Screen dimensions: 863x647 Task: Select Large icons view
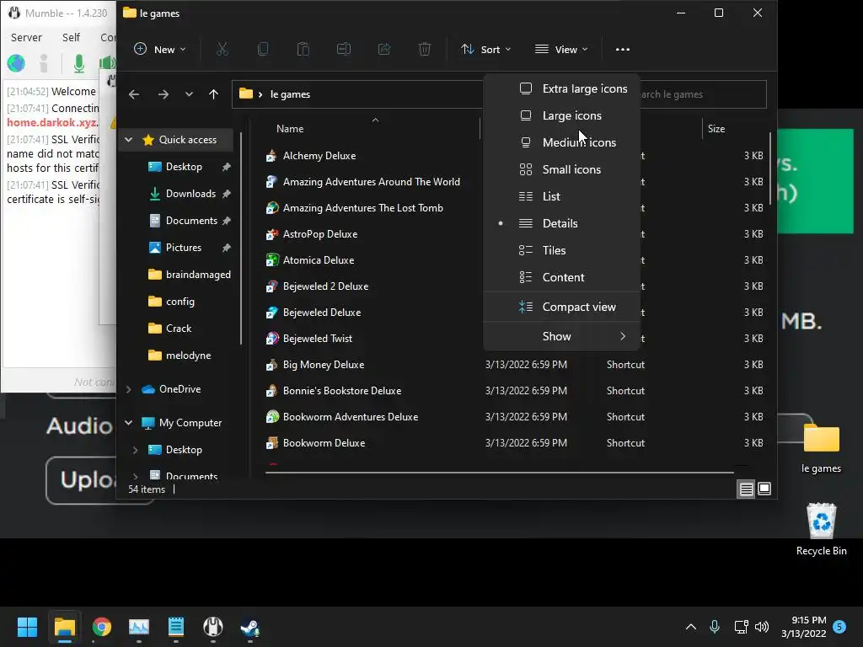point(562,115)
